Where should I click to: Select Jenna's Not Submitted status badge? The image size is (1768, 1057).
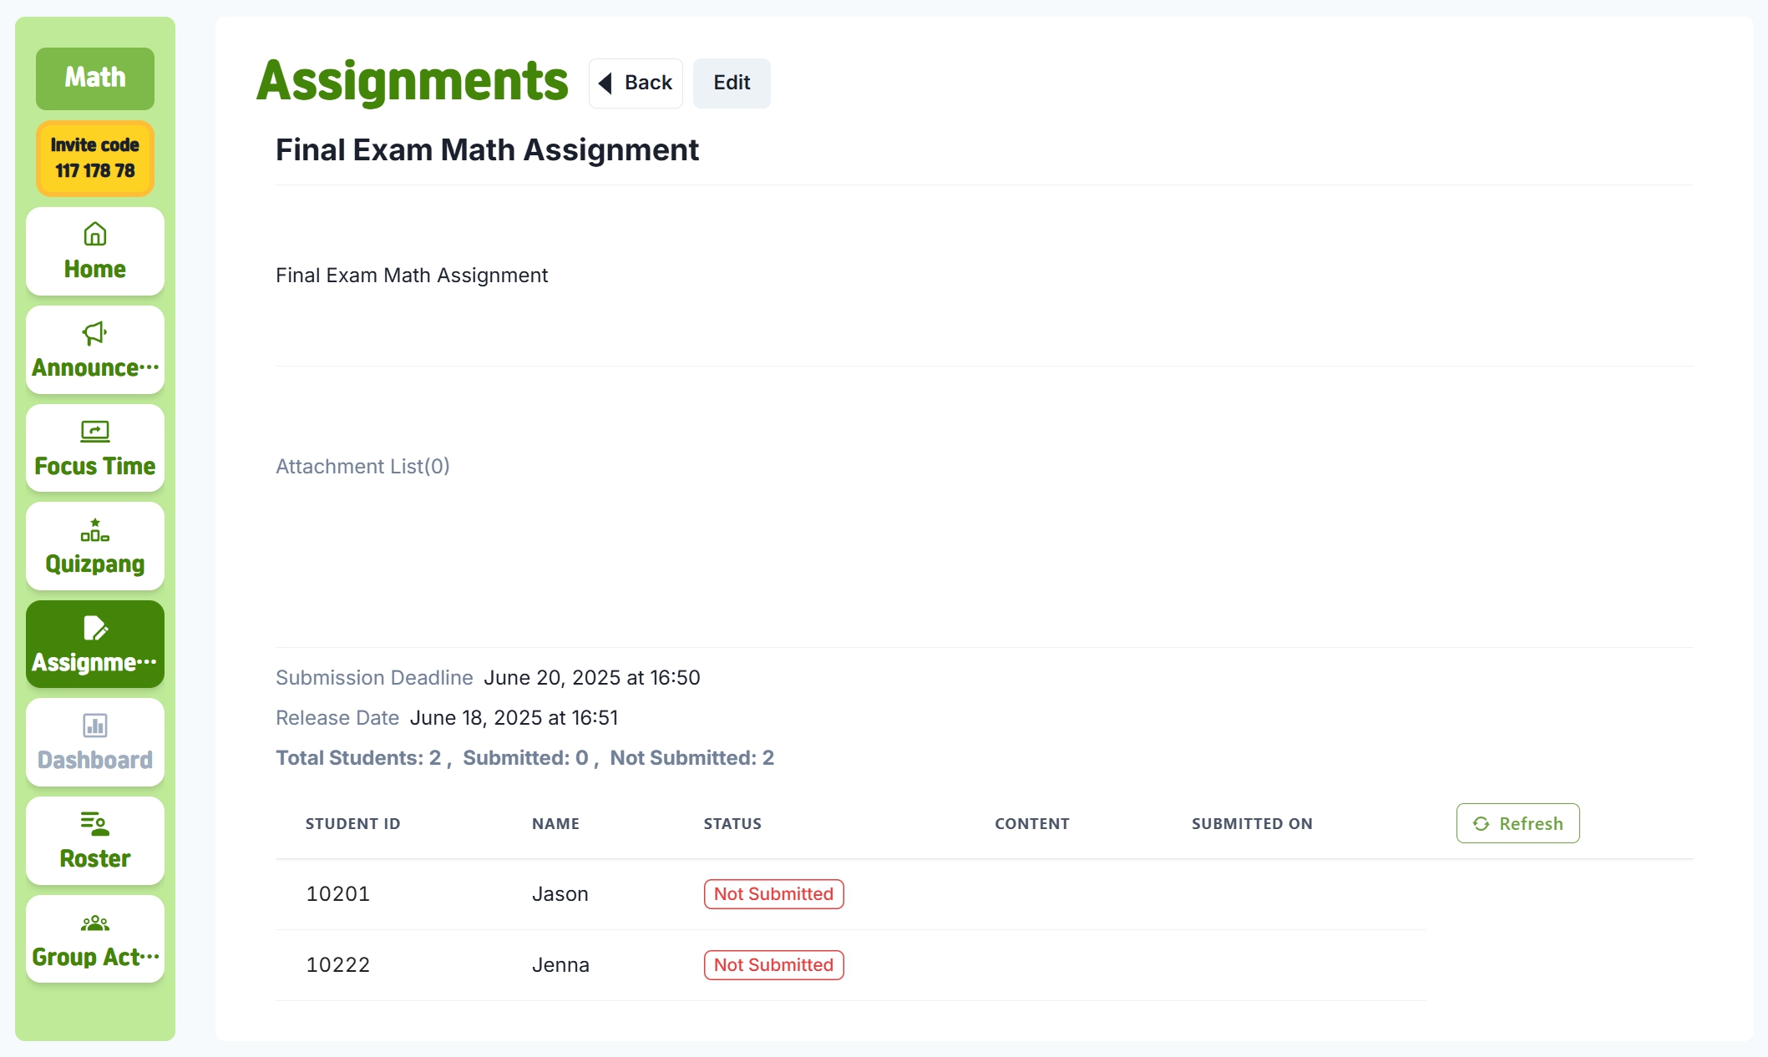click(x=773, y=965)
